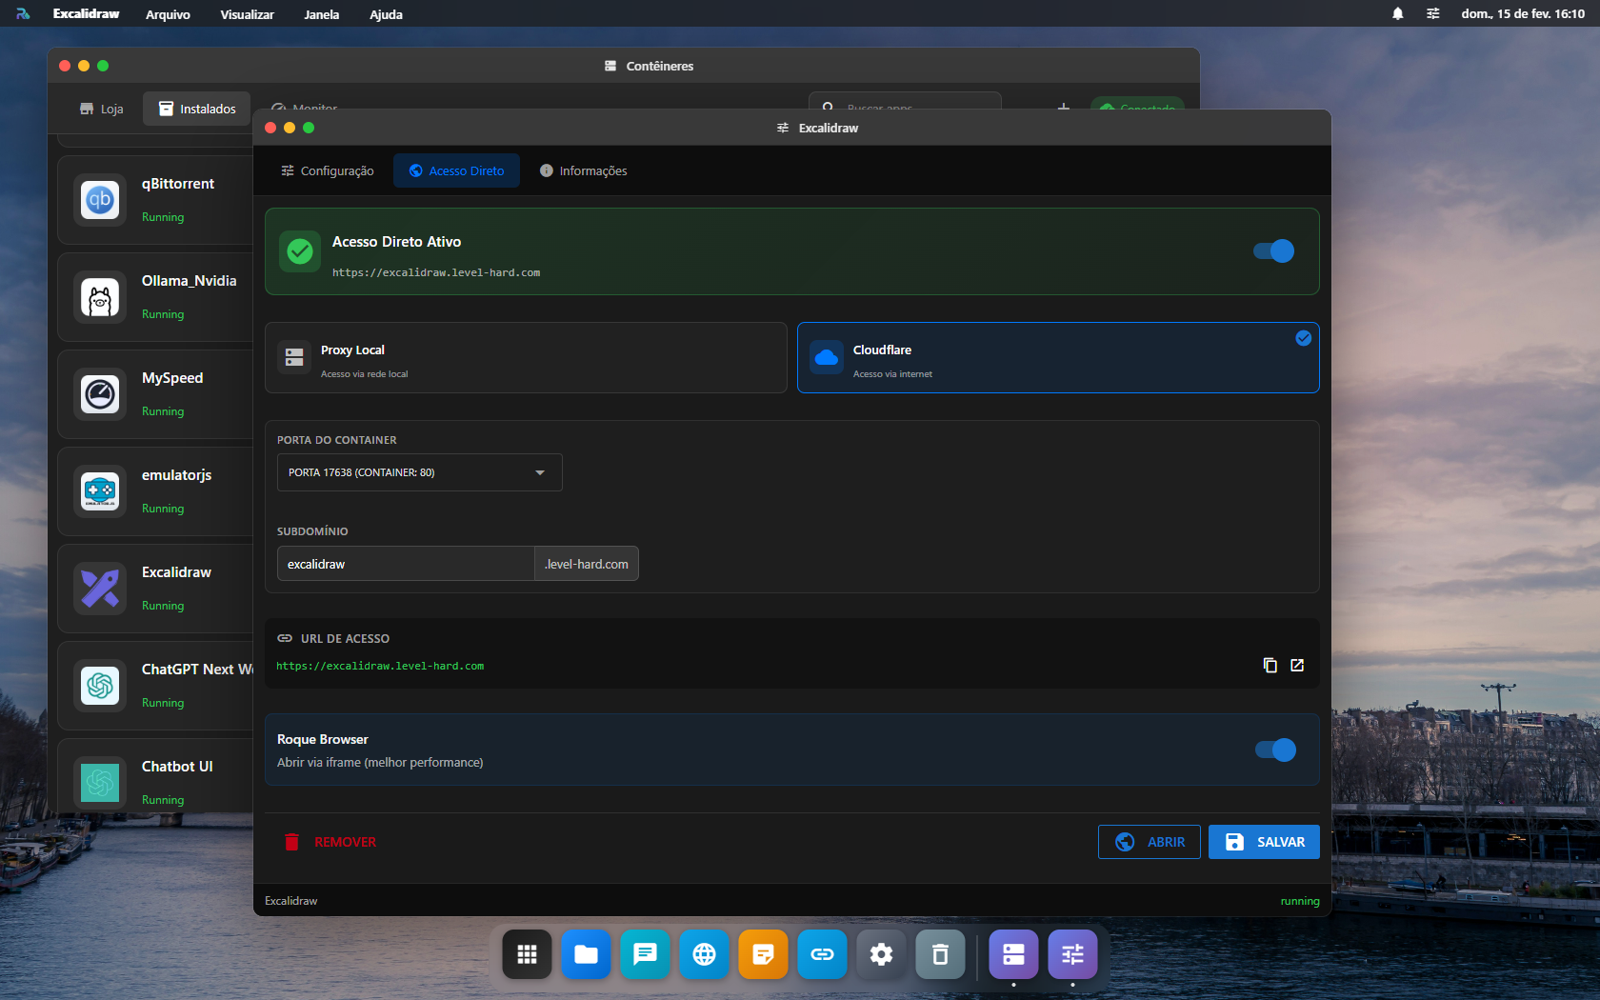Open the file manager in the dock
1600x1000 pixels.
click(586, 954)
